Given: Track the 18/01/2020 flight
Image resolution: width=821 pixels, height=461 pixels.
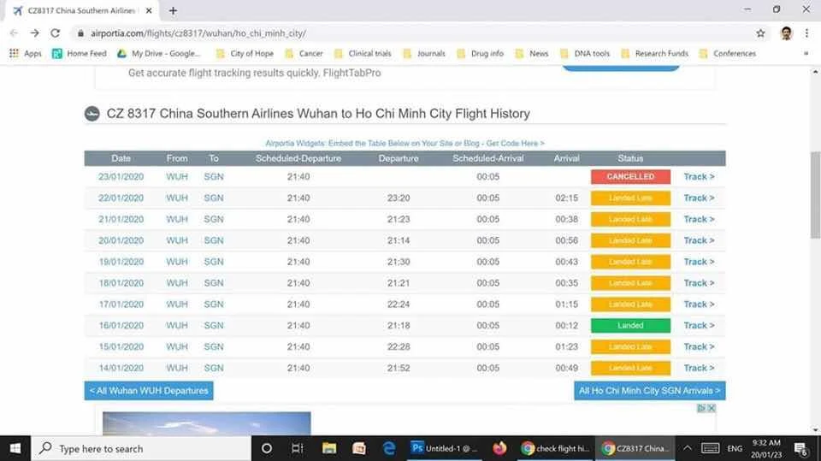Looking at the screenshot, I should pos(699,283).
